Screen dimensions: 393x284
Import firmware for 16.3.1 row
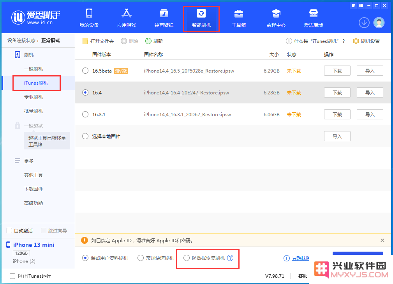[x=370, y=115]
